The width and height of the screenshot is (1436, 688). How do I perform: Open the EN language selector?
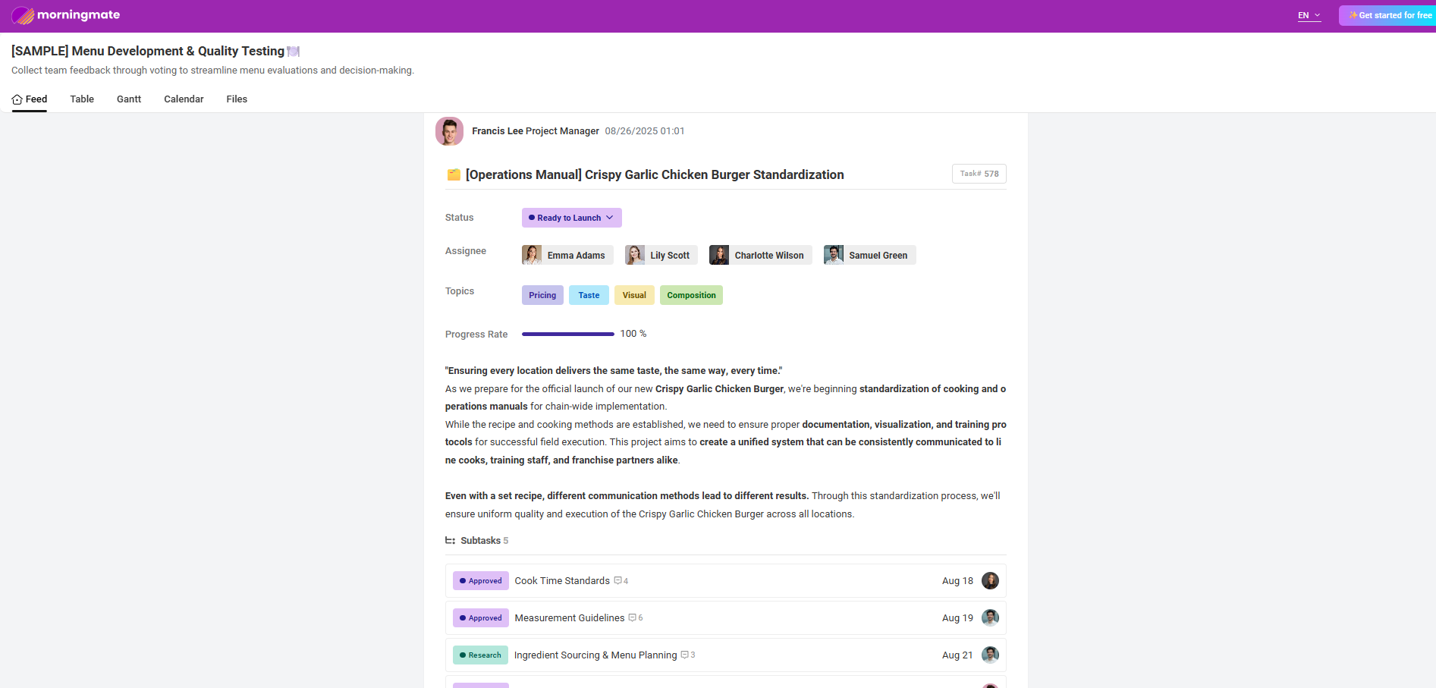click(1309, 15)
